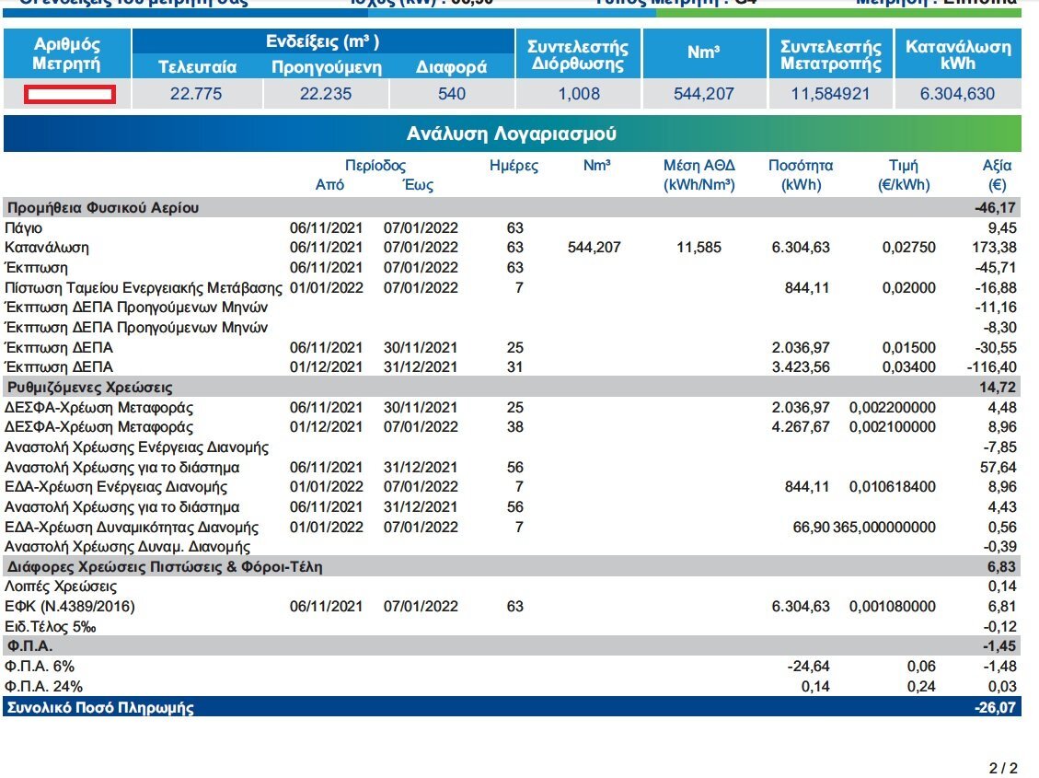The height and width of the screenshot is (778, 1039).
Task: Click the 'Ενδείξεις (m³)' header
Action: (323, 41)
